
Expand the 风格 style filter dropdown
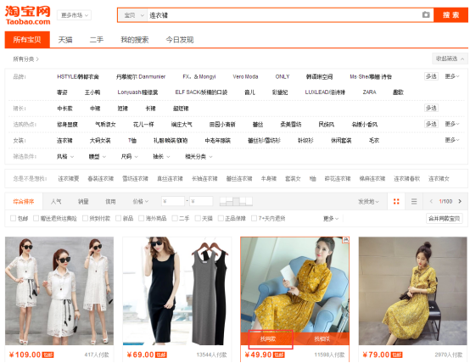pyautogui.click(x=65, y=156)
